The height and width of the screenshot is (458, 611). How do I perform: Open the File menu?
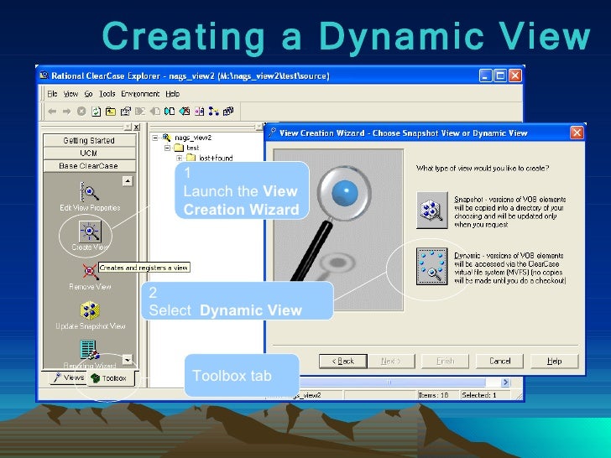click(52, 94)
